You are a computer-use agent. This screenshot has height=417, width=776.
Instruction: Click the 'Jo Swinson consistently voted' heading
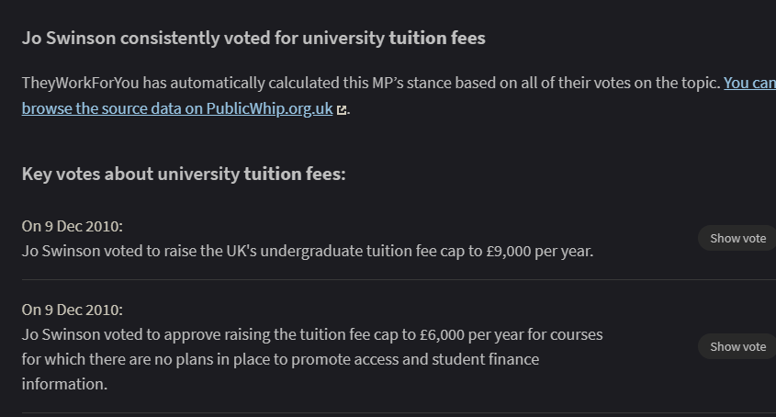tap(253, 39)
